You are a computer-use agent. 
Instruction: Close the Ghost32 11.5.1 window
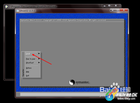pos(124,10)
